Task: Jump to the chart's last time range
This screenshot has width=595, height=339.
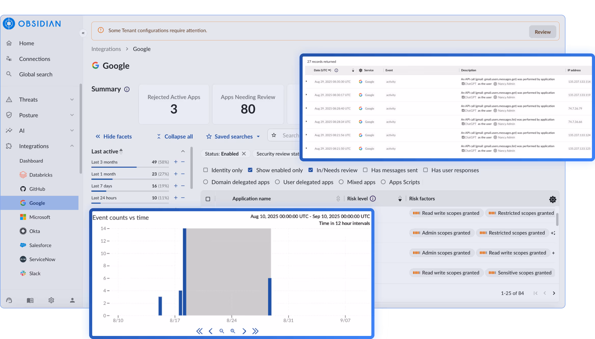Action: coord(255,331)
